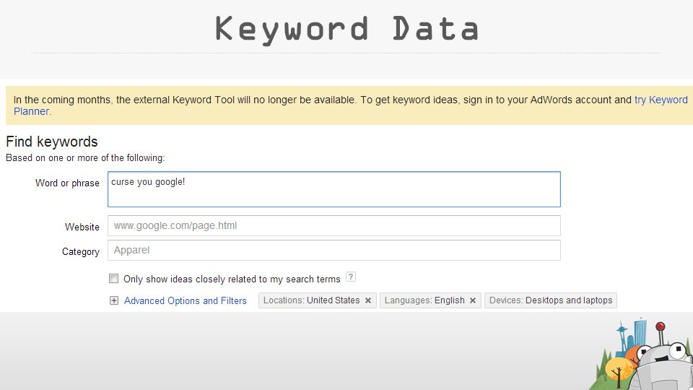Click the Languages: English chip
The image size is (693, 390).
[x=430, y=300]
